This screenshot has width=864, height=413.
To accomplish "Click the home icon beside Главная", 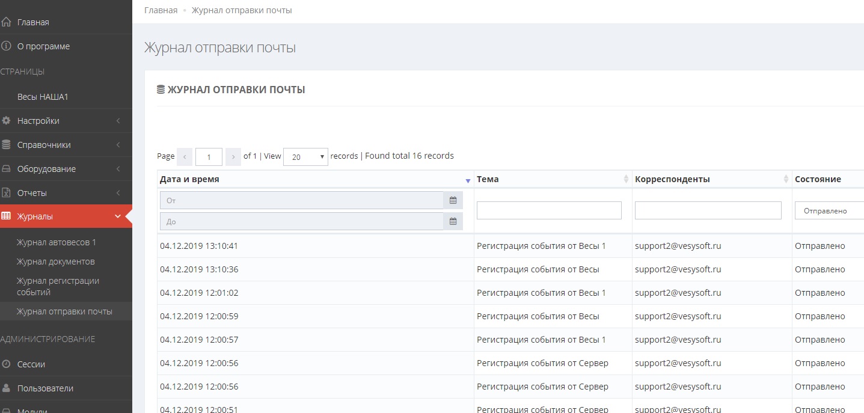I will pos(6,22).
